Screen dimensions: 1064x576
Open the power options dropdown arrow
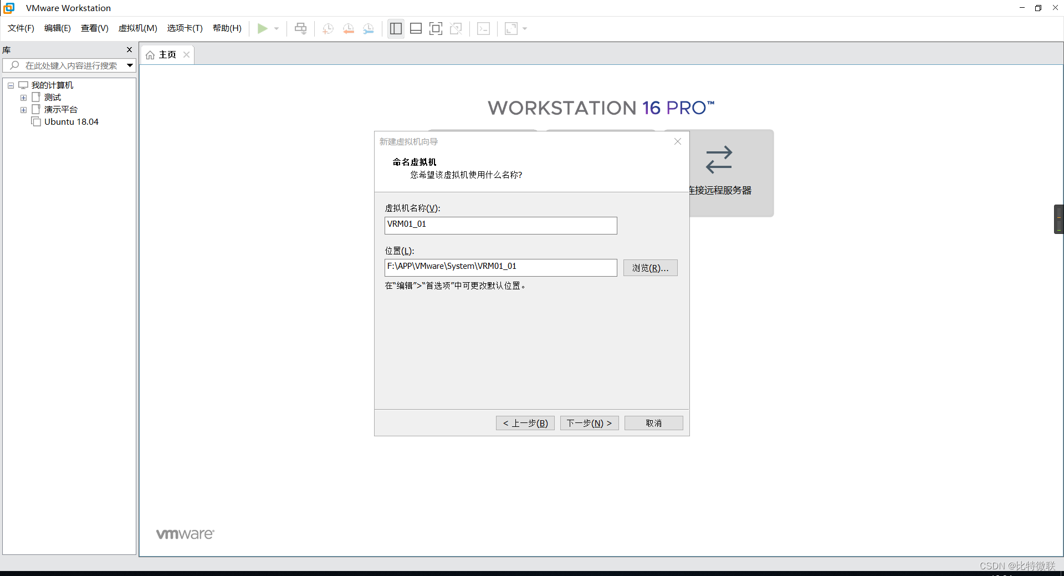(x=276, y=28)
